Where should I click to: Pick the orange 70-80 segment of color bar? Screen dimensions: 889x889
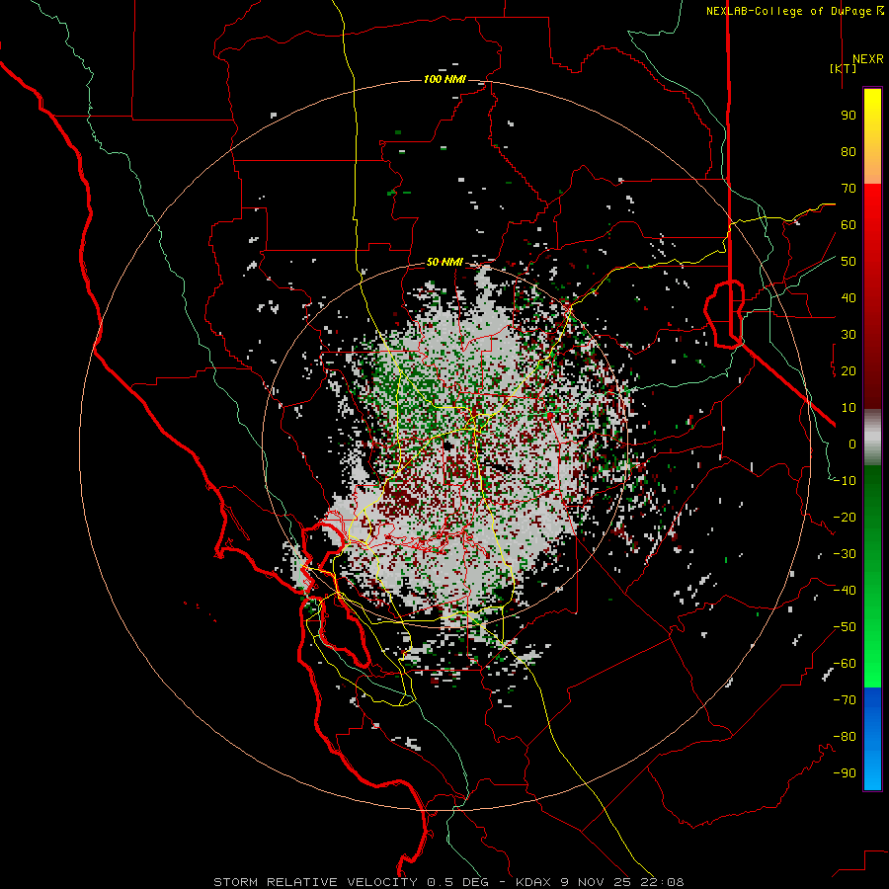pos(872,164)
